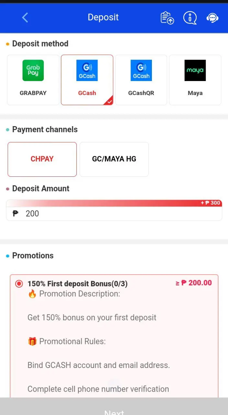
Task: Click the Deposit page title
Action: 103,18
